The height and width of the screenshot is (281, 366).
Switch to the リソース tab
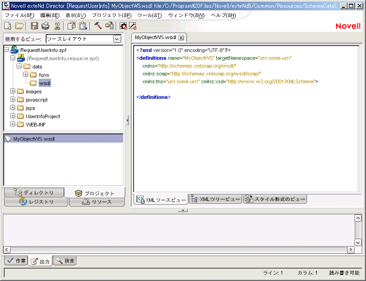pos(97,202)
